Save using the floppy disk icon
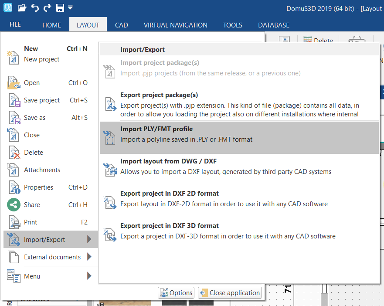384x306 pixels. (60, 8)
